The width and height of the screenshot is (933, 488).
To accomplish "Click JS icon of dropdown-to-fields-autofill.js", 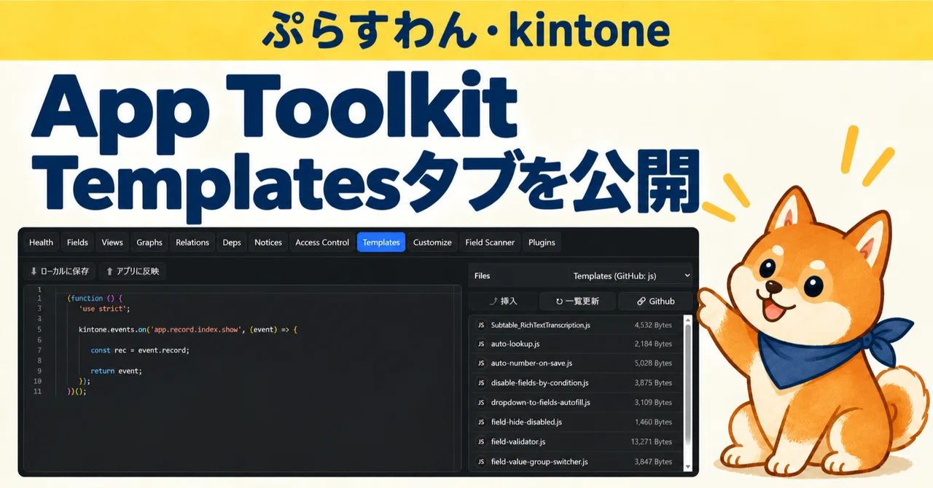I will click(x=481, y=403).
